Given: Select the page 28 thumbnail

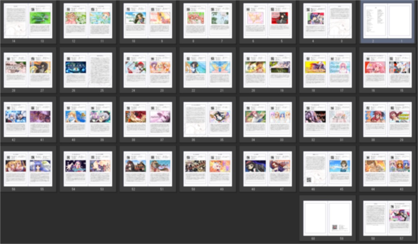Looking at the screenshot, I should pos(16,70).
